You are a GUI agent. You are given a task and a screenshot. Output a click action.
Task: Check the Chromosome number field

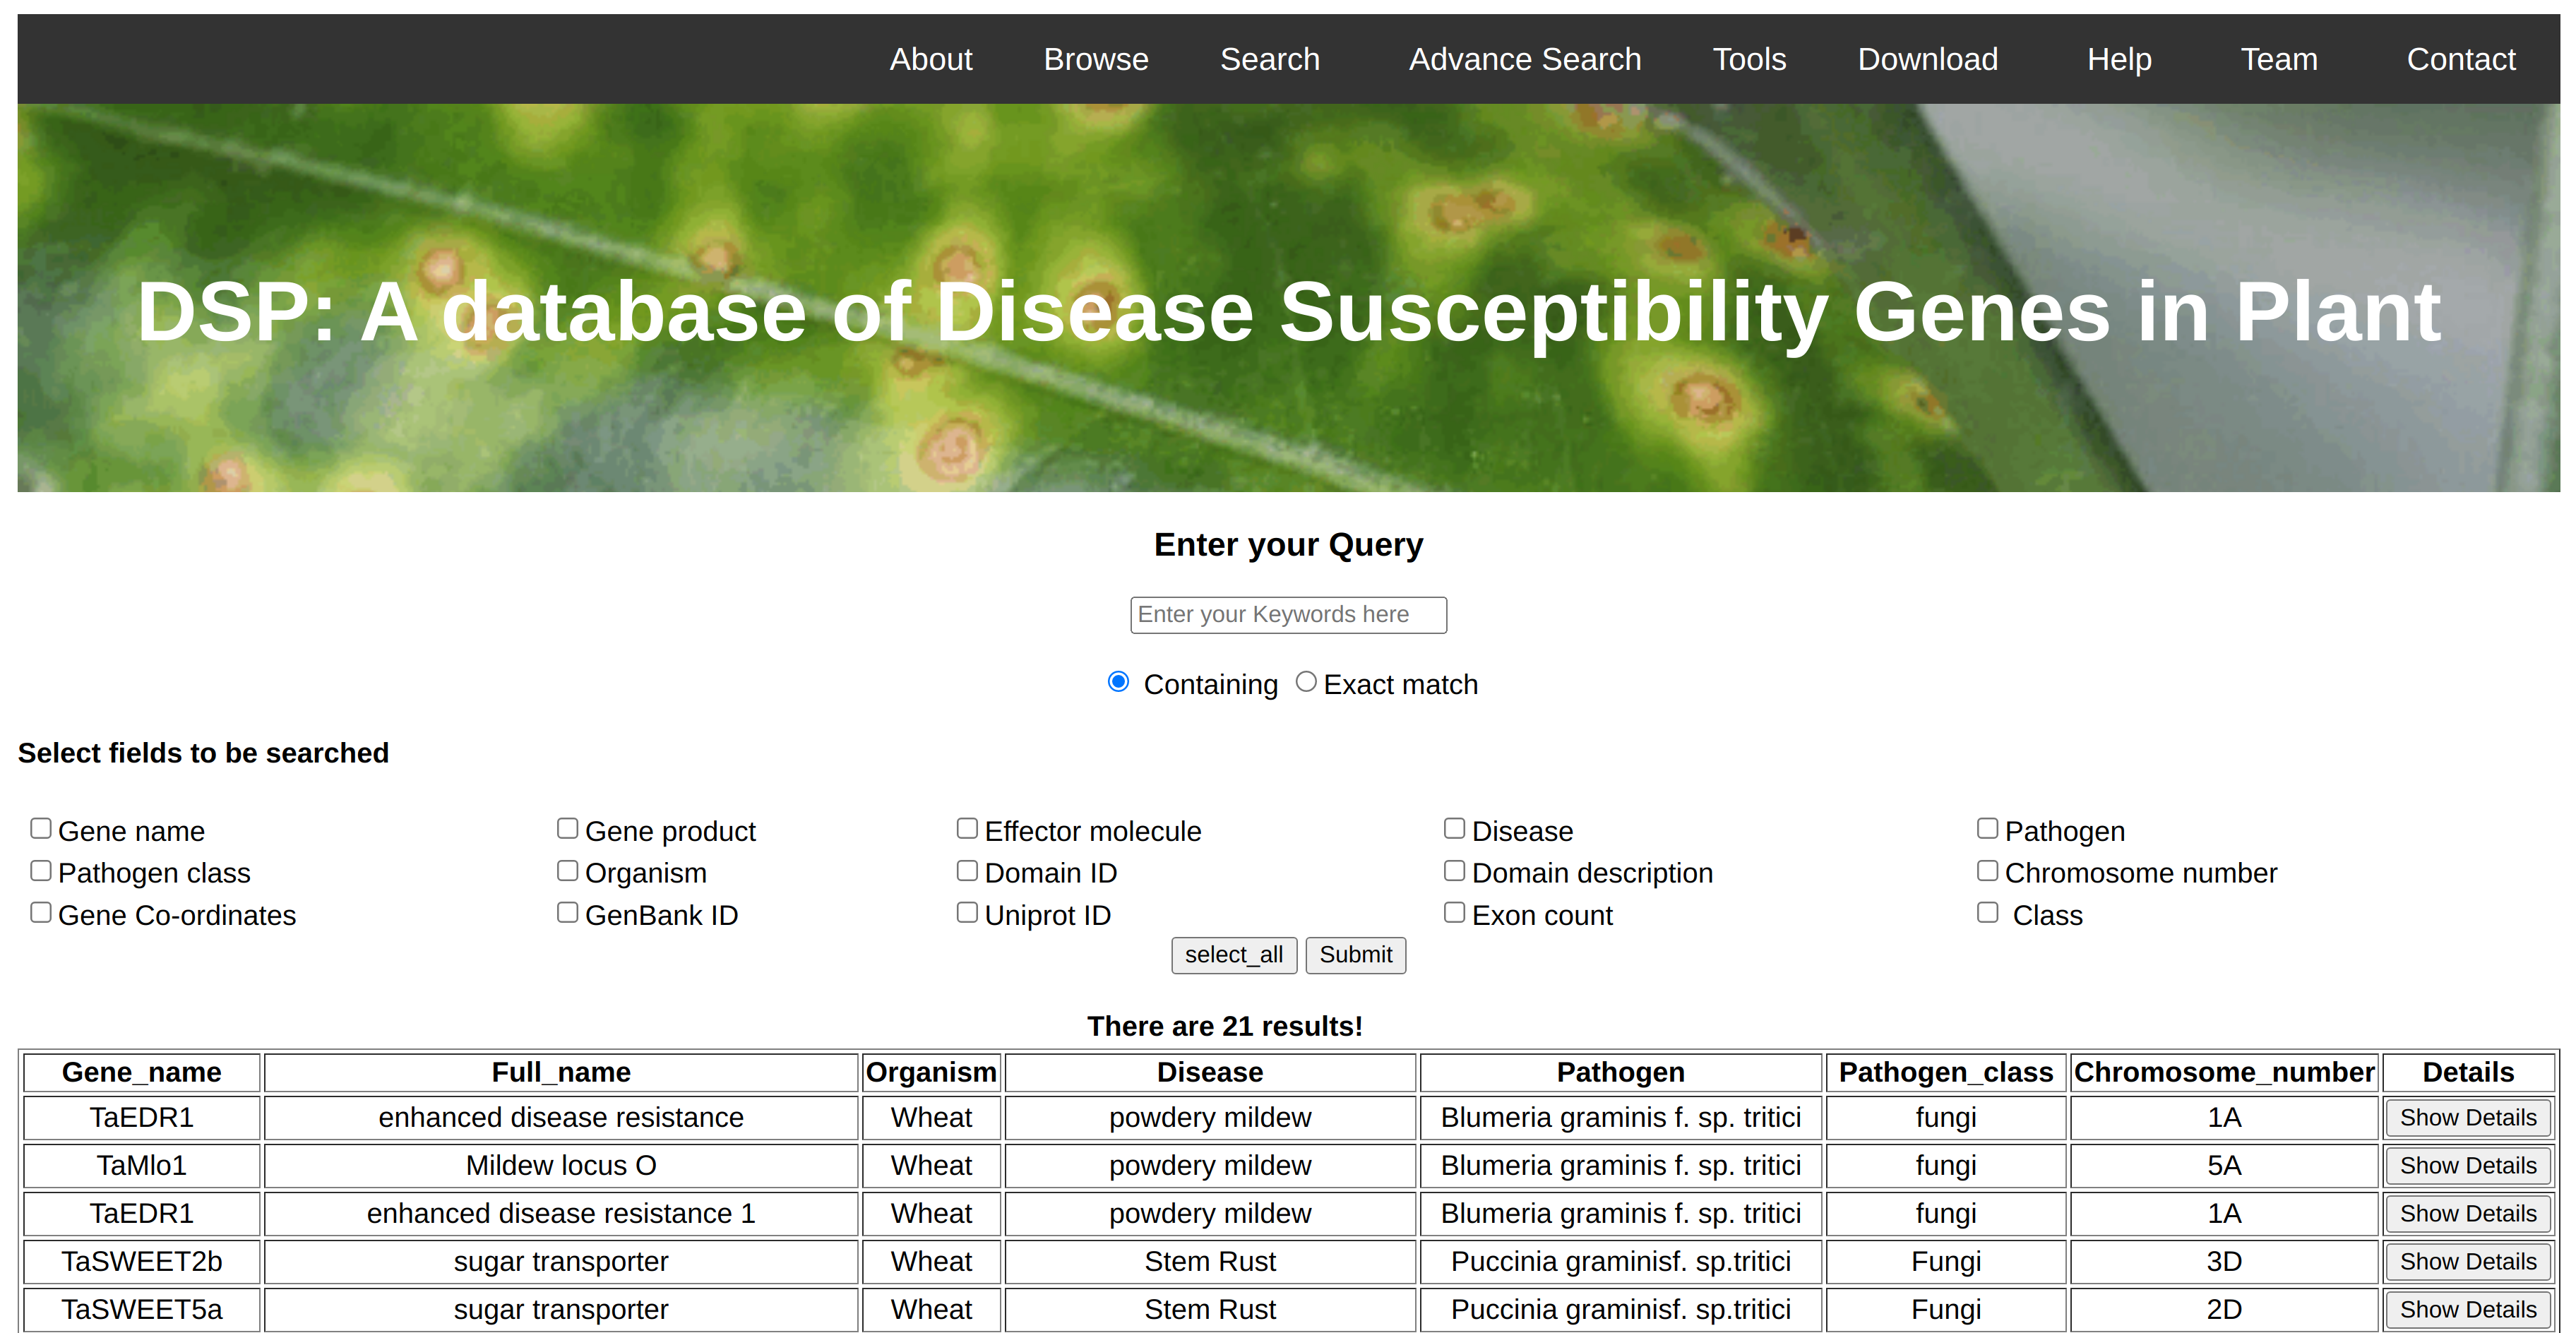pyautogui.click(x=1987, y=870)
